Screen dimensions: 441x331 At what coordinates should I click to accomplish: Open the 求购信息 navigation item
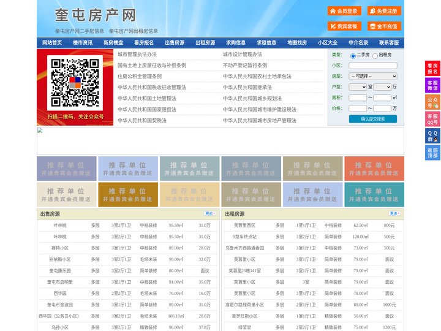(x=236, y=43)
